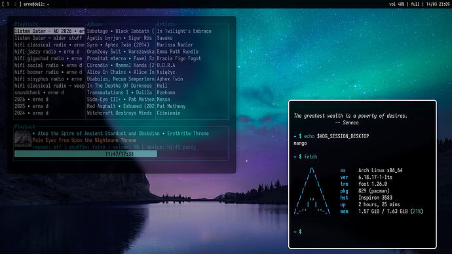452x254 pixels.
Task: Open album 'Diabolus, Mecum Sempertern'
Action: pos(121,79)
